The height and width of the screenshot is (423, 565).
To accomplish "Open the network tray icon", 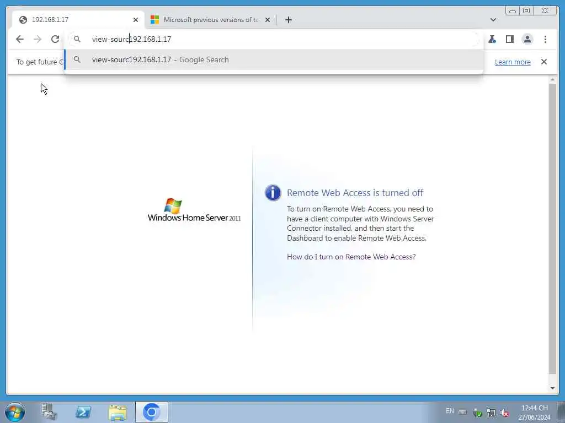I will [x=491, y=413].
